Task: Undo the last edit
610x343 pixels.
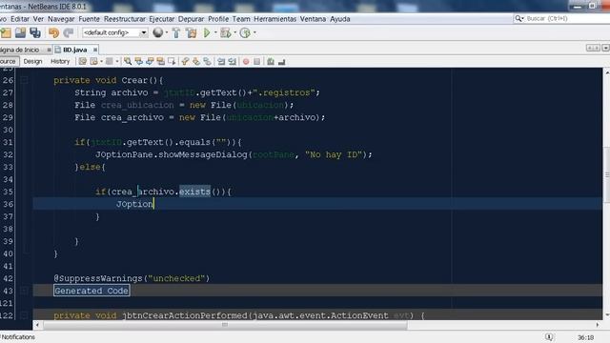Action: point(53,33)
